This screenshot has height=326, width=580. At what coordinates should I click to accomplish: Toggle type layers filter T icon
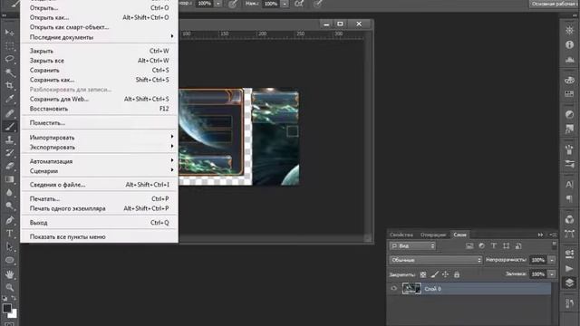coord(494,245)
